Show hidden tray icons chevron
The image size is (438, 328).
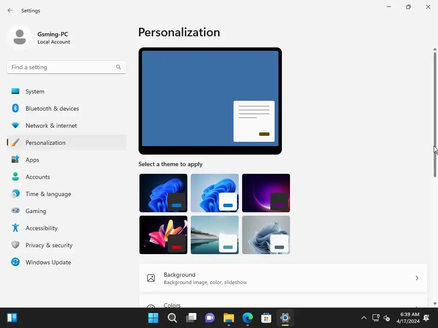pyautogui.click(x=364, y=318)
